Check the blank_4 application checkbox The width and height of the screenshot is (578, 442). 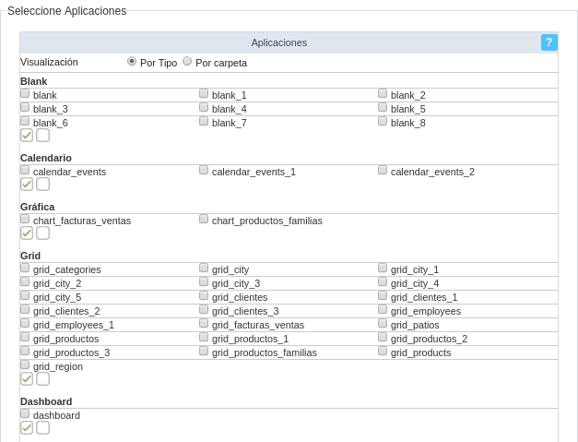pyautogui.click(x=204, y=107)
